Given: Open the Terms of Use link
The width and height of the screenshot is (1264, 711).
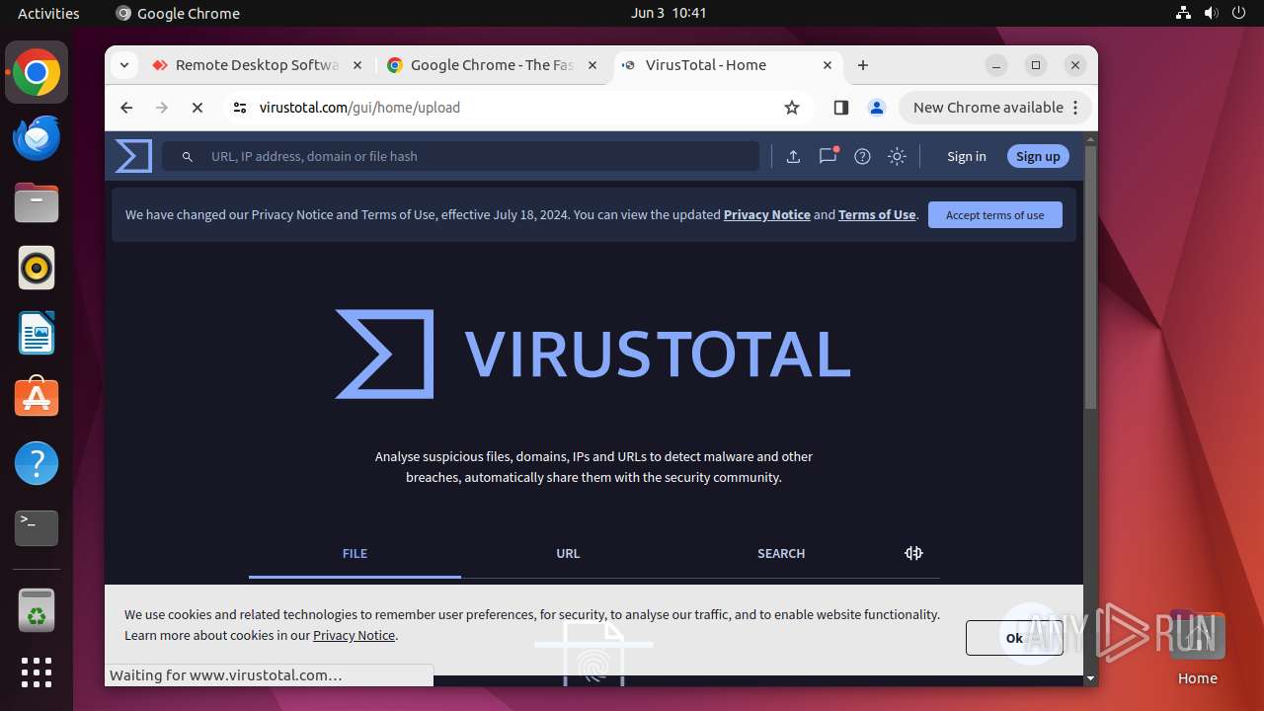Looking at the screenshot, I should pos(877,214).
